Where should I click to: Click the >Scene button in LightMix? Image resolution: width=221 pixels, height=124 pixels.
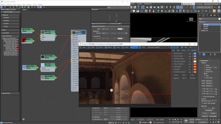(176, 75)
